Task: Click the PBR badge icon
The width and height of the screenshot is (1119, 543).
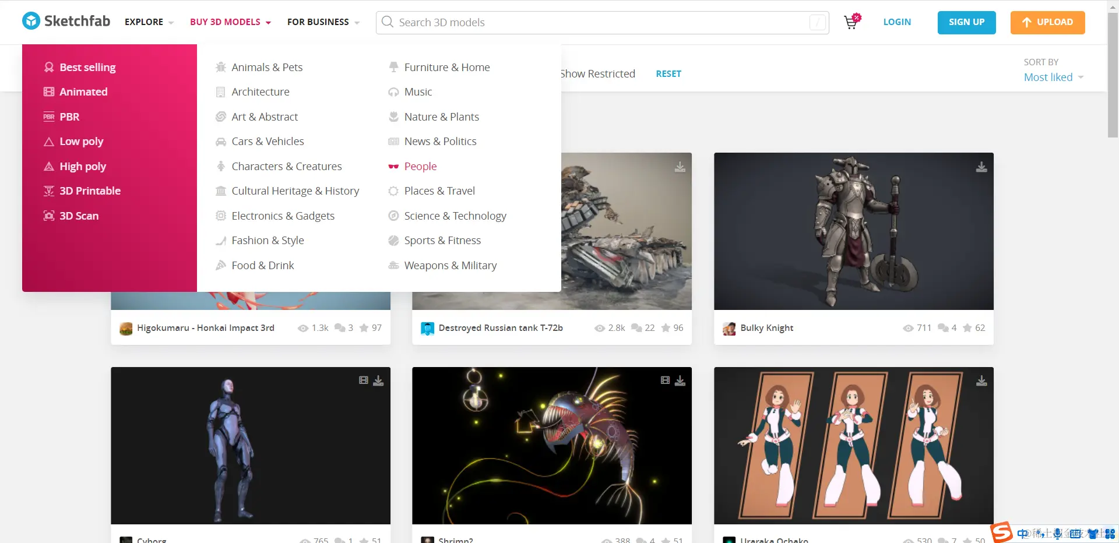Action: [x=49, y=117]
